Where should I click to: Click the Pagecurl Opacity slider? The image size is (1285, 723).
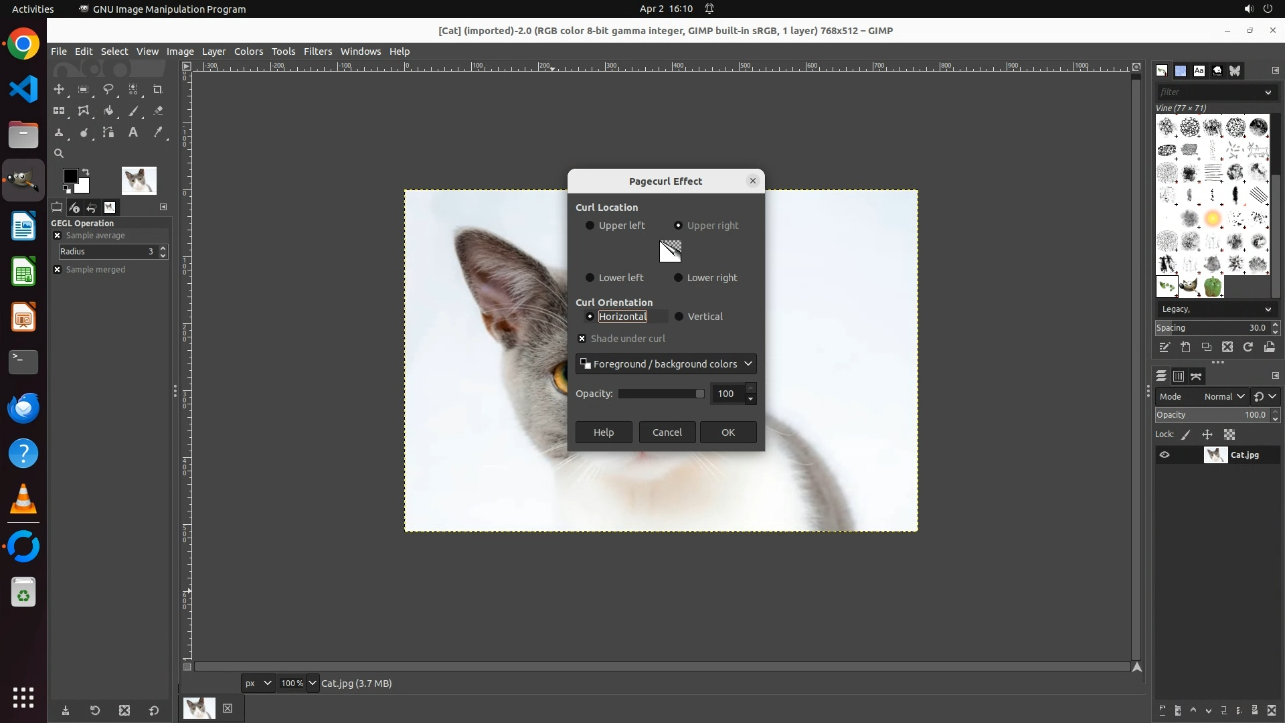coord(661,394)
